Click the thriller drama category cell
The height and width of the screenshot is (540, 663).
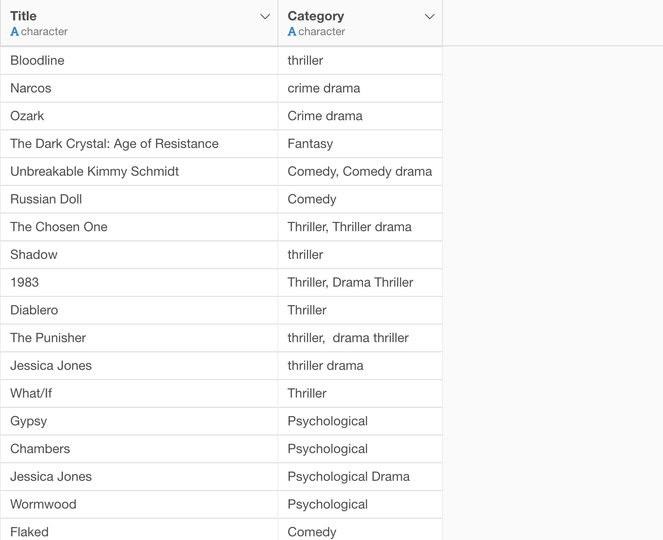point(360,366)
